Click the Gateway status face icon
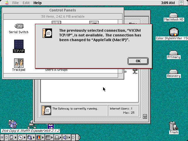 [46, 110]
